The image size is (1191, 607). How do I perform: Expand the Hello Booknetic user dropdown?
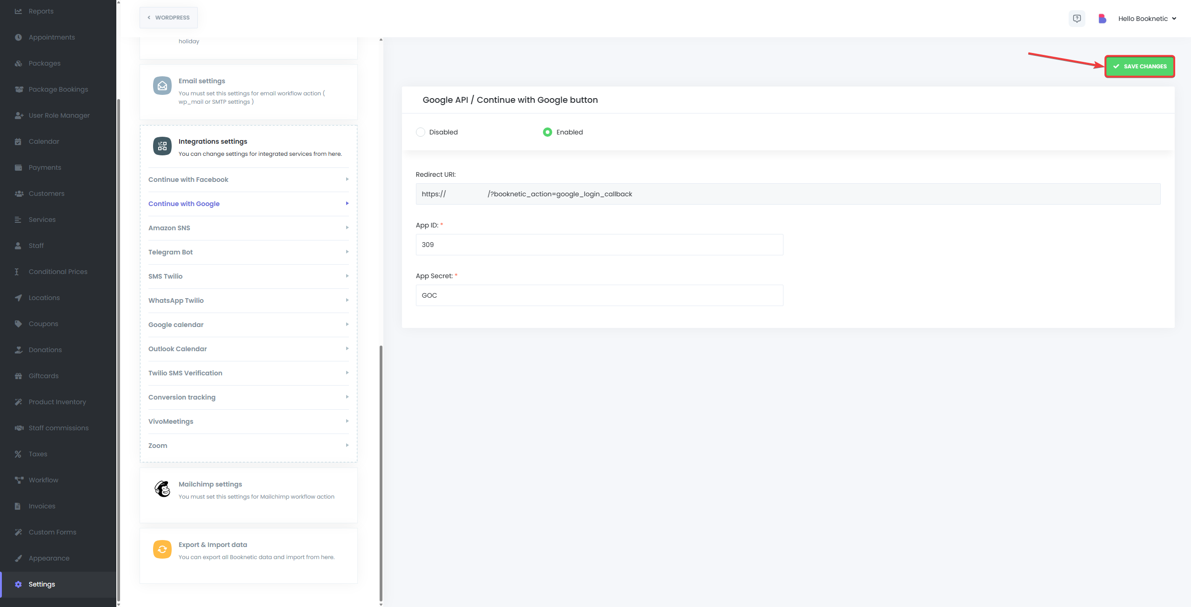pyautogui.click(x=1147, y=19)
